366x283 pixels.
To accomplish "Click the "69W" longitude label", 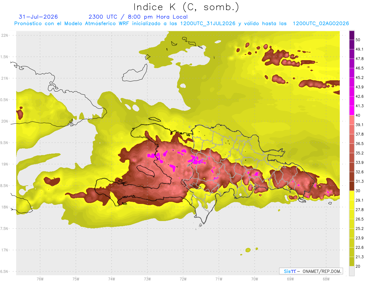I will tap(290, 279).
